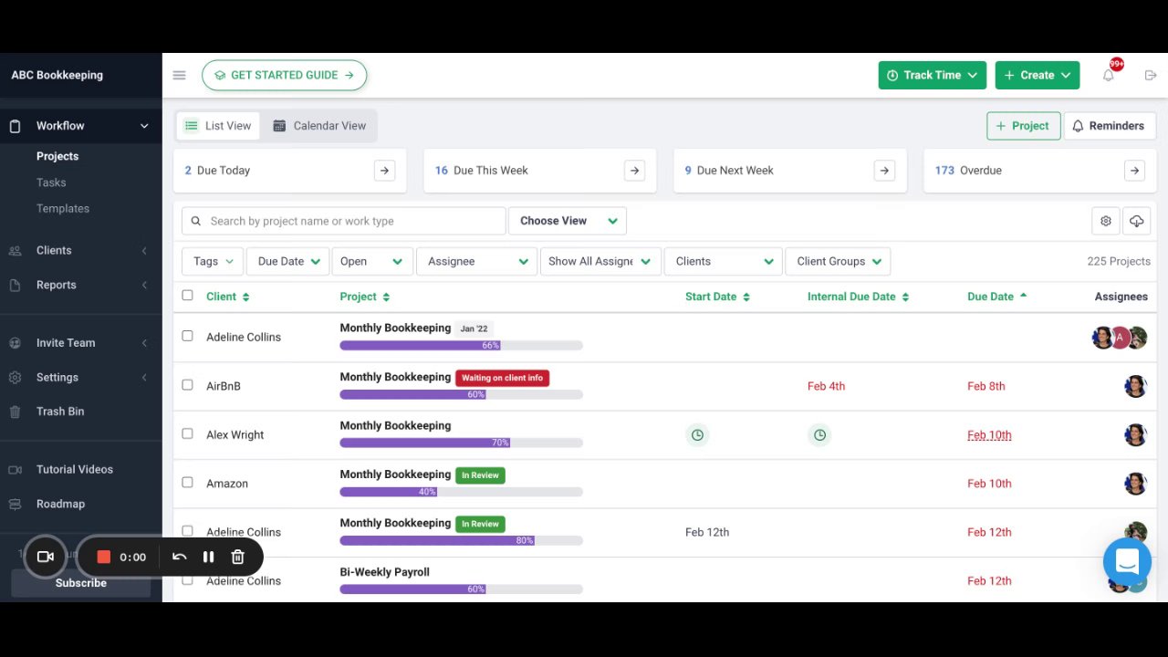Expand the Reports sidebar section

80,285
